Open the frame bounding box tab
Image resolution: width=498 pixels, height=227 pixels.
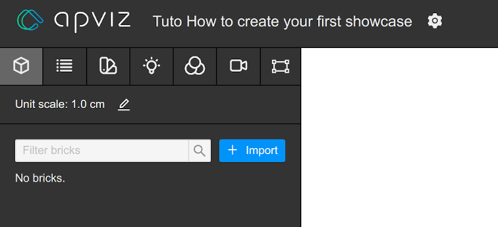pyautogui.click(x=281, y=66)
